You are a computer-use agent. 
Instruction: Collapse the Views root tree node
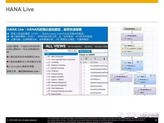tap(45, 54)
